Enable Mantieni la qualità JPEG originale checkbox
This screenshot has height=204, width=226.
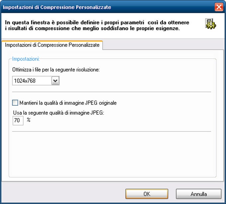click(x=15, y=103)
